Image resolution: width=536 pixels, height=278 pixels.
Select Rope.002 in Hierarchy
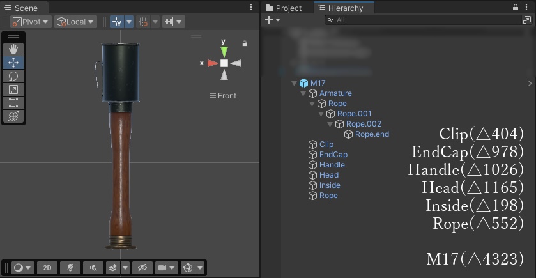tap(364, 124)
